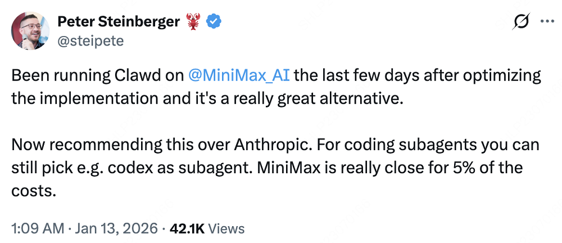This screenshot has width=562, height=243.
Task: Open the three-dot more options menu
Action: pos(546,21)
